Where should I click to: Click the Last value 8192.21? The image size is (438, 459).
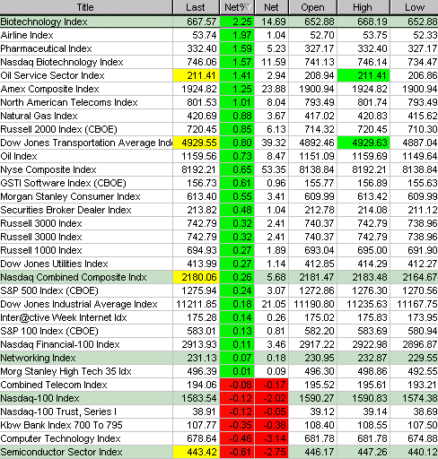[197, 169]
